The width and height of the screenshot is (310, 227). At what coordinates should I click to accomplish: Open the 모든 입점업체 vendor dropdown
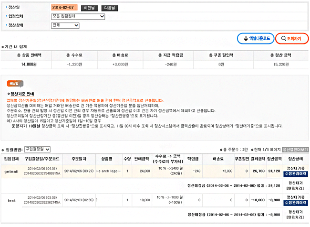78,17
